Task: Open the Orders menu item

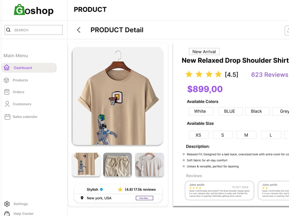Action: point(18,92)
